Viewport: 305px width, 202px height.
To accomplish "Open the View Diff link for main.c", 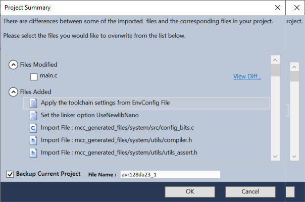I will pos(247,77).
